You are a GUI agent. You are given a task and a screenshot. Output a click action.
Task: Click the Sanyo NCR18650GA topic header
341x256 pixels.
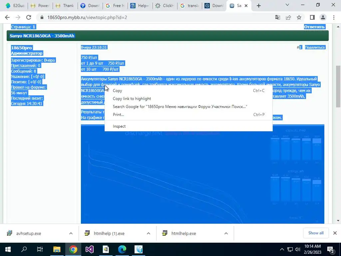pyautogui.click(x=42, y=36)
